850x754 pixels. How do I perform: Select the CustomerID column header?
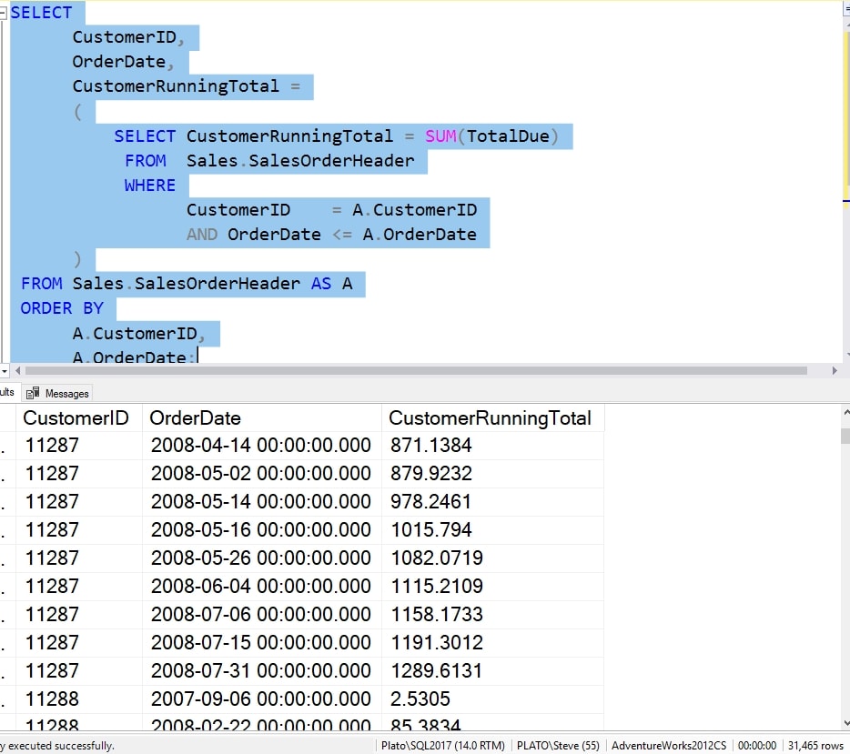(x=78, y=418)
